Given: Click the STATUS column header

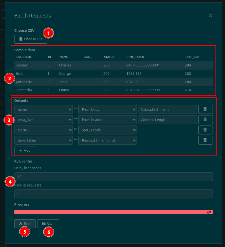Looking at the screenshot, I should coord(109,57).
